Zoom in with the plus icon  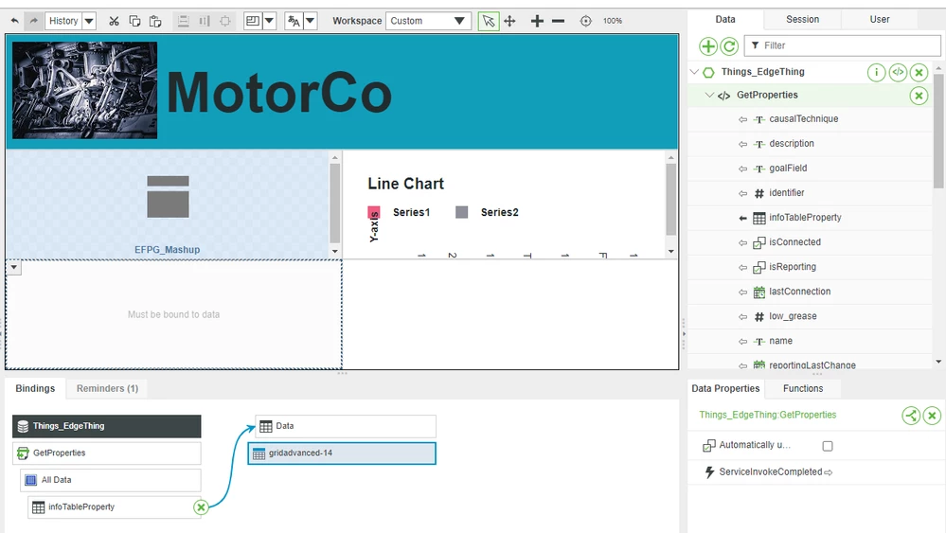click(537, 21)
